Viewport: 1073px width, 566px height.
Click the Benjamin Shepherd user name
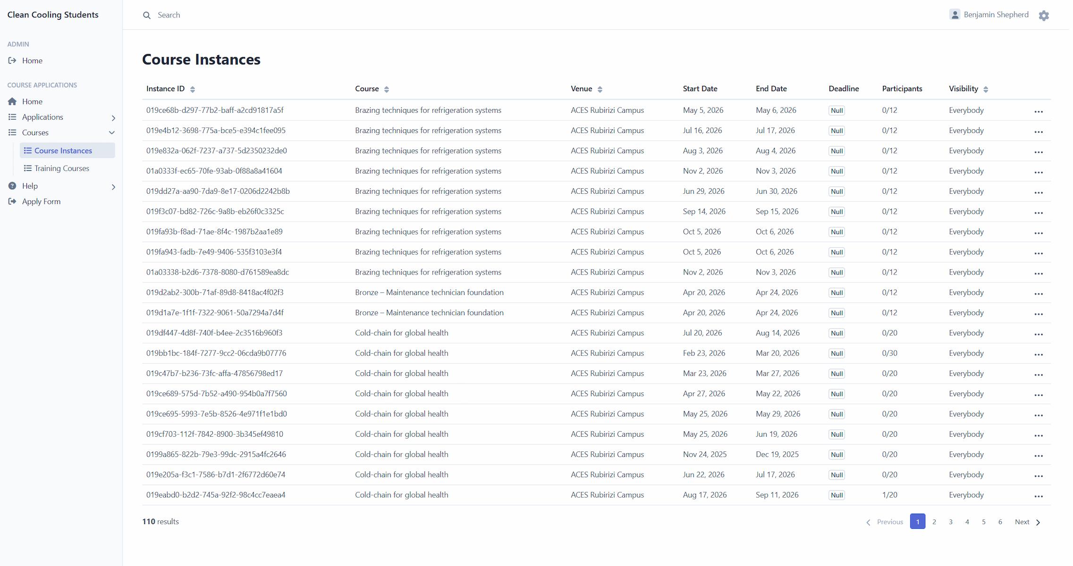tap(996, 15)
